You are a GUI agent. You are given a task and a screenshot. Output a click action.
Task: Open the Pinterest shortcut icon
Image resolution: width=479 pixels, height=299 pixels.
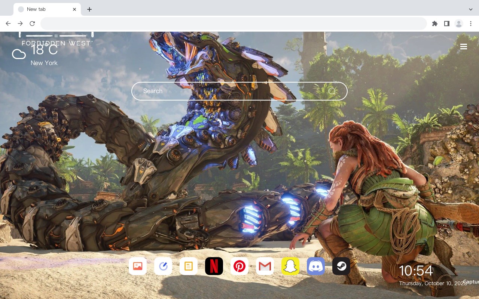(239, 266)
